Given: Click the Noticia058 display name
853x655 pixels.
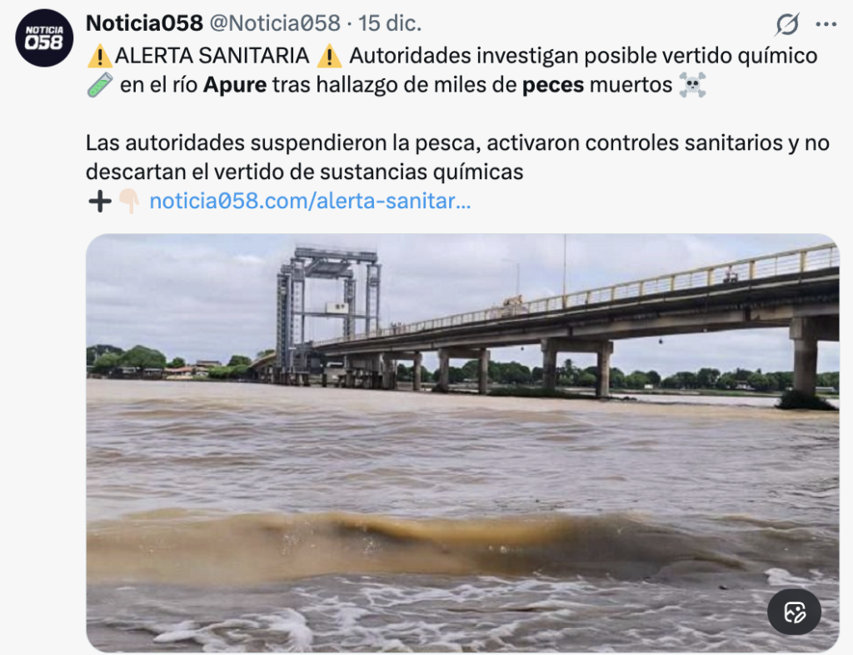Looking at the screenshot, I should coord(144,23).
